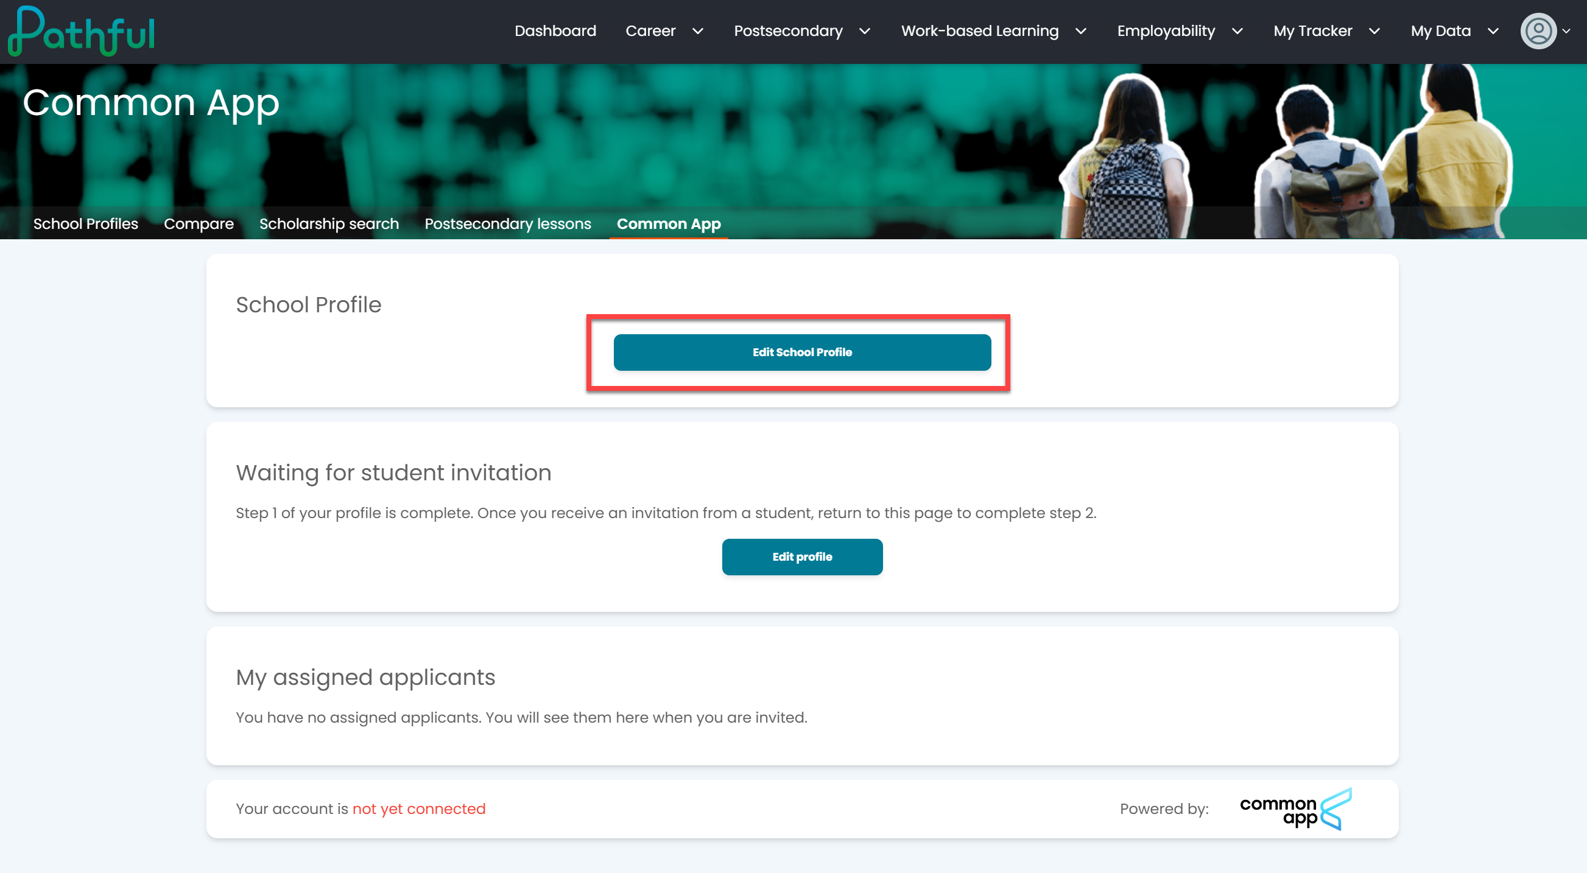Click the 'Common App' banner title

pyautogui.click(x=151, y=103)
